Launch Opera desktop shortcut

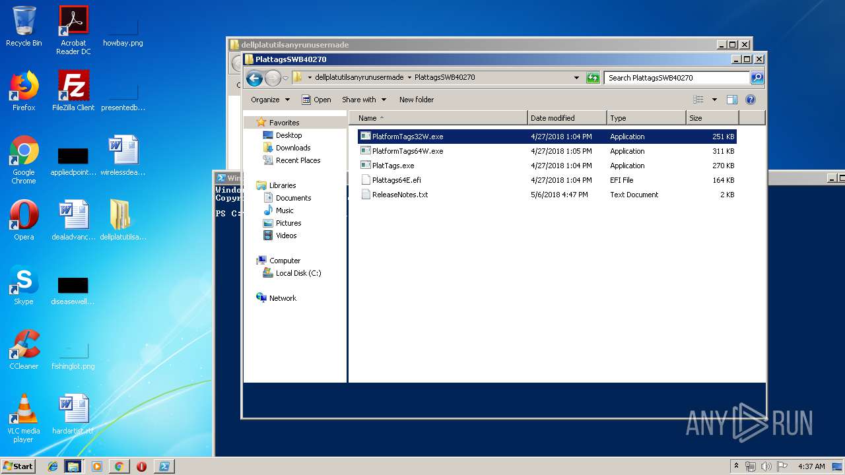click(24, 220)
